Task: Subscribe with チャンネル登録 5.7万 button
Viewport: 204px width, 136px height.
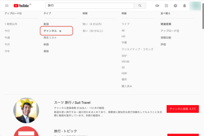Action: tap(183, 109)
